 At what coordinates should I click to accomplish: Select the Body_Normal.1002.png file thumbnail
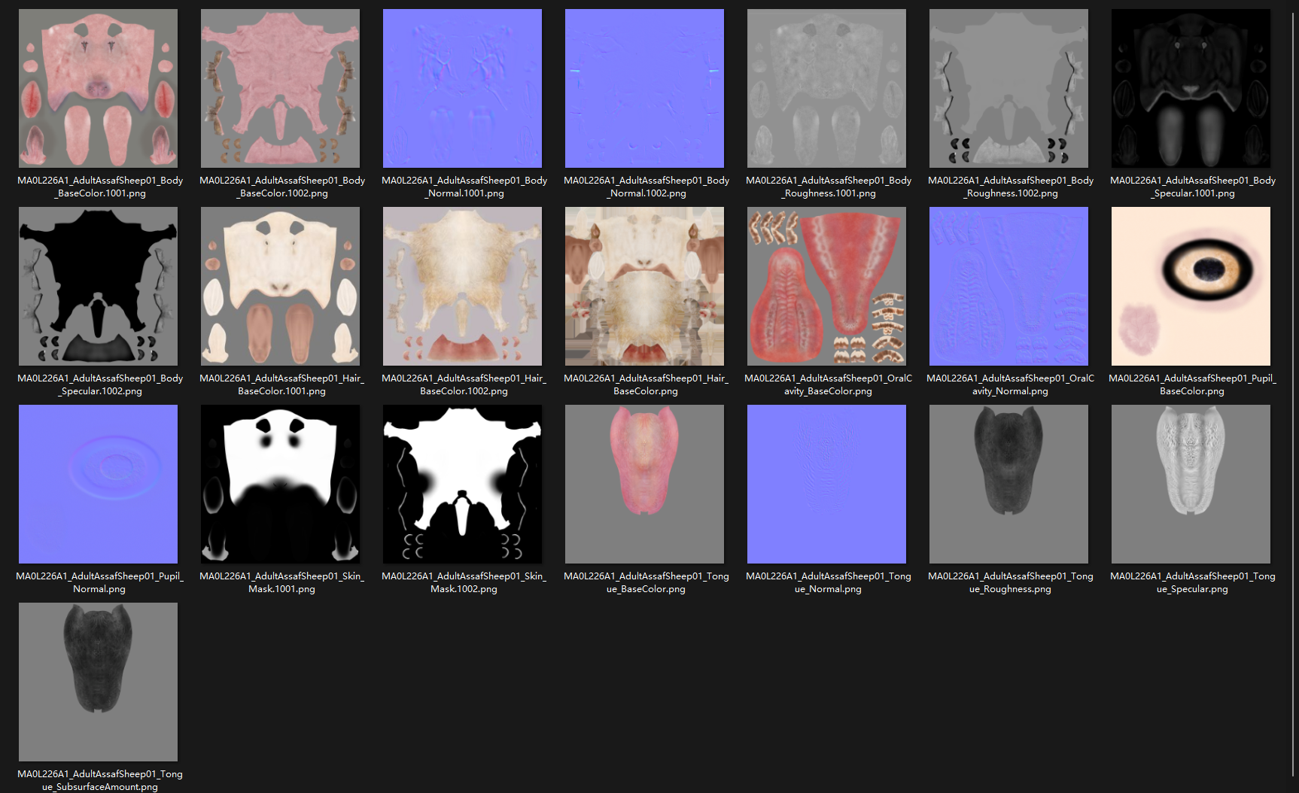644,88
